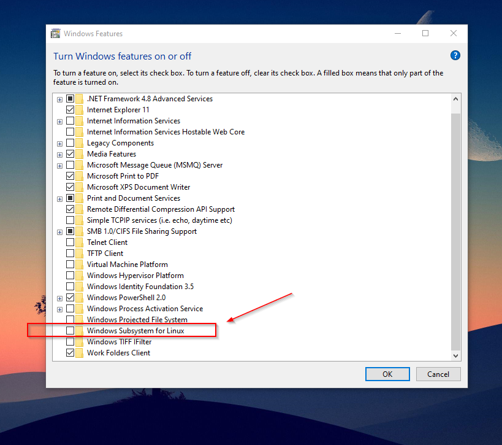Expand Microsoft Message Queue (MSMQ) Server
This screenshot has width=502, height=445.
coord(59,166)
